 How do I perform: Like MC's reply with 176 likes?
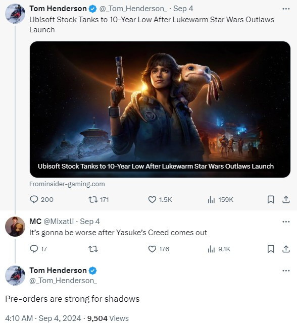point(159,249)
